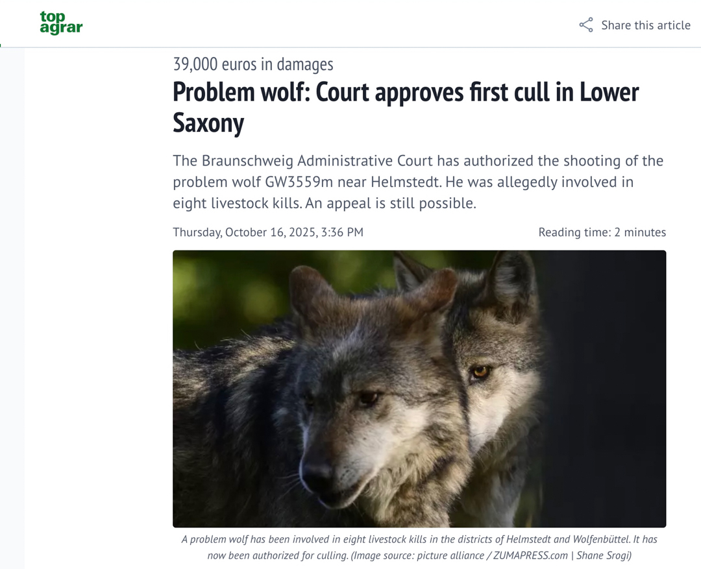This screenshot has height=569, width=701.
Task: Click the word 'Saxony' in the headline
Action: [208, 123]
